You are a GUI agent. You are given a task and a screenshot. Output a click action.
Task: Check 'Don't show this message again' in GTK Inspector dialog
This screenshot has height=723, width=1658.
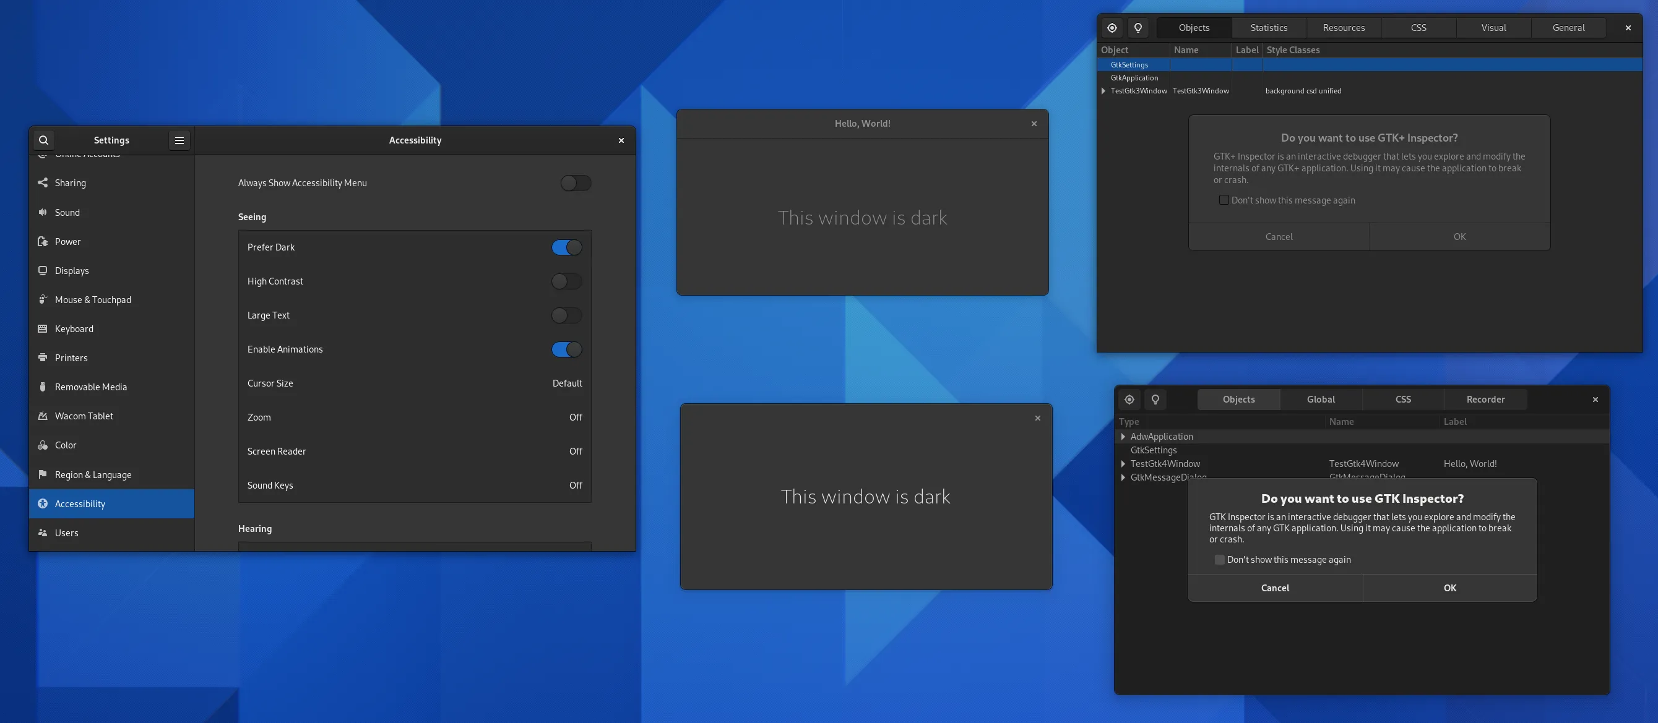coord(1219,560)
